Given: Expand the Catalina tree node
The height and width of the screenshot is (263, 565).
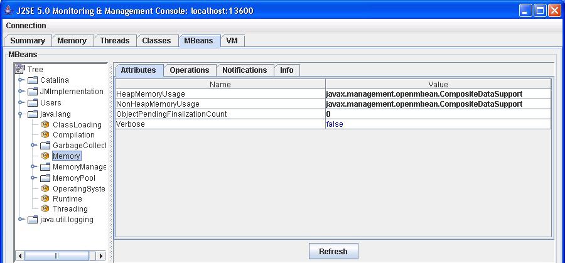Looking at the screenshot, I should pyautogui.click(x=21, y=80).
